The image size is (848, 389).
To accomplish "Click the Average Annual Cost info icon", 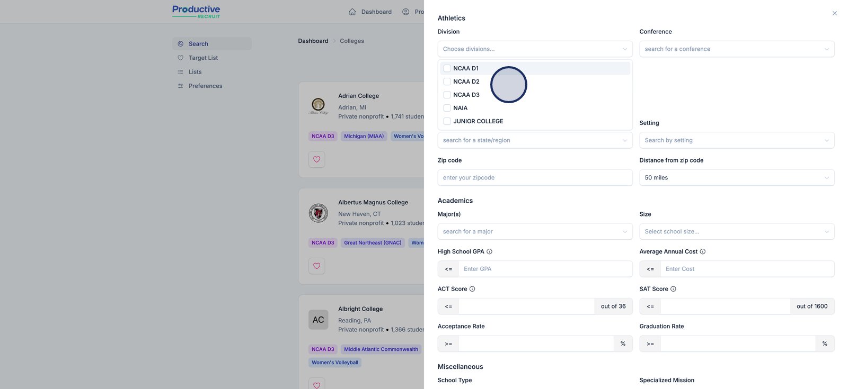I will 703,252.
